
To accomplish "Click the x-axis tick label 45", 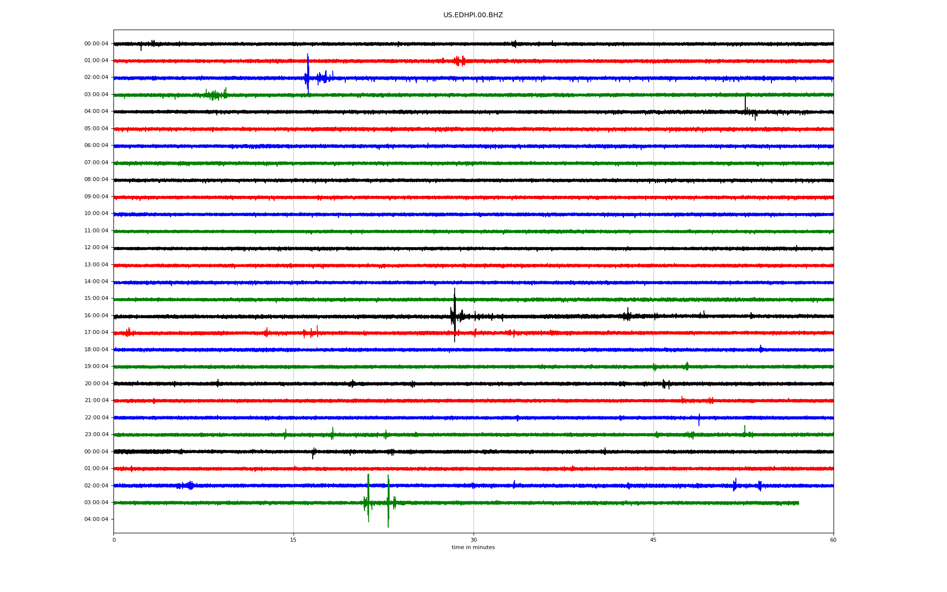I will pos(653,540).
